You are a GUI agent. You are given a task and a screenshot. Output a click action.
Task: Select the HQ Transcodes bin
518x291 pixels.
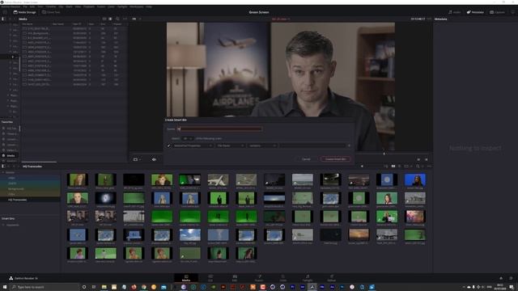click(x=18, y=200)
